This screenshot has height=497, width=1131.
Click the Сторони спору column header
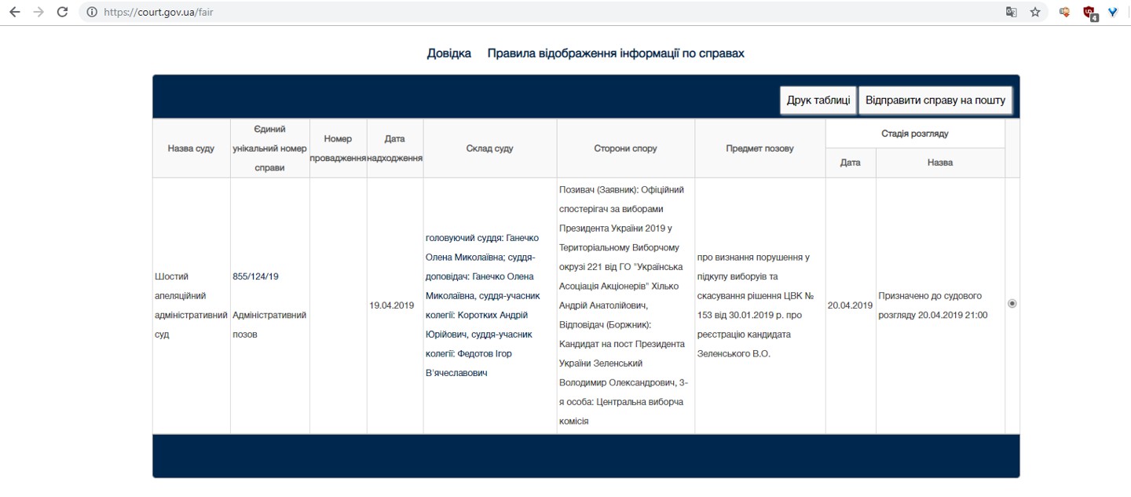(x=626, y=148)
